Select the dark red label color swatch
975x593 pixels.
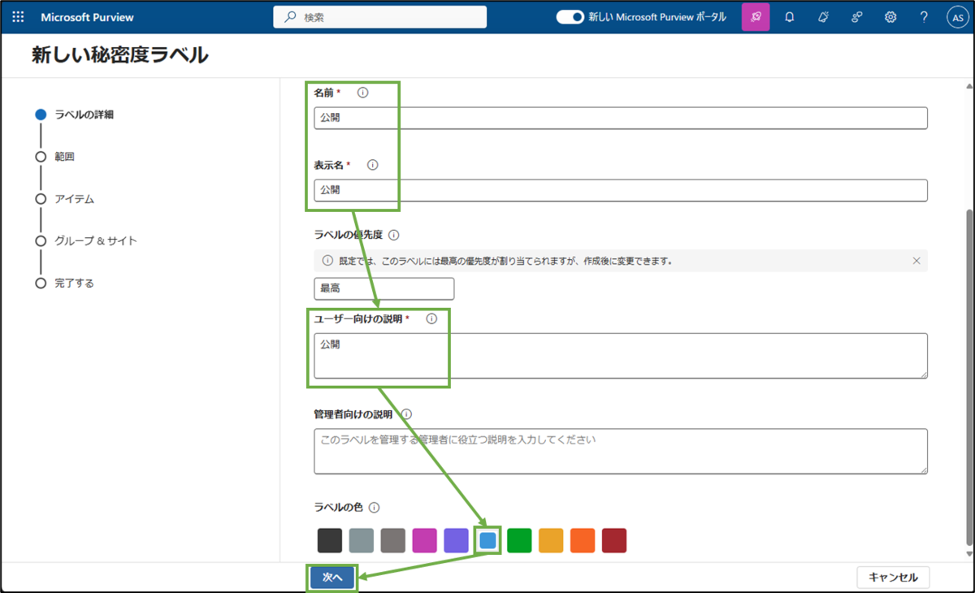pyautogui.click(x=614, y=540)
